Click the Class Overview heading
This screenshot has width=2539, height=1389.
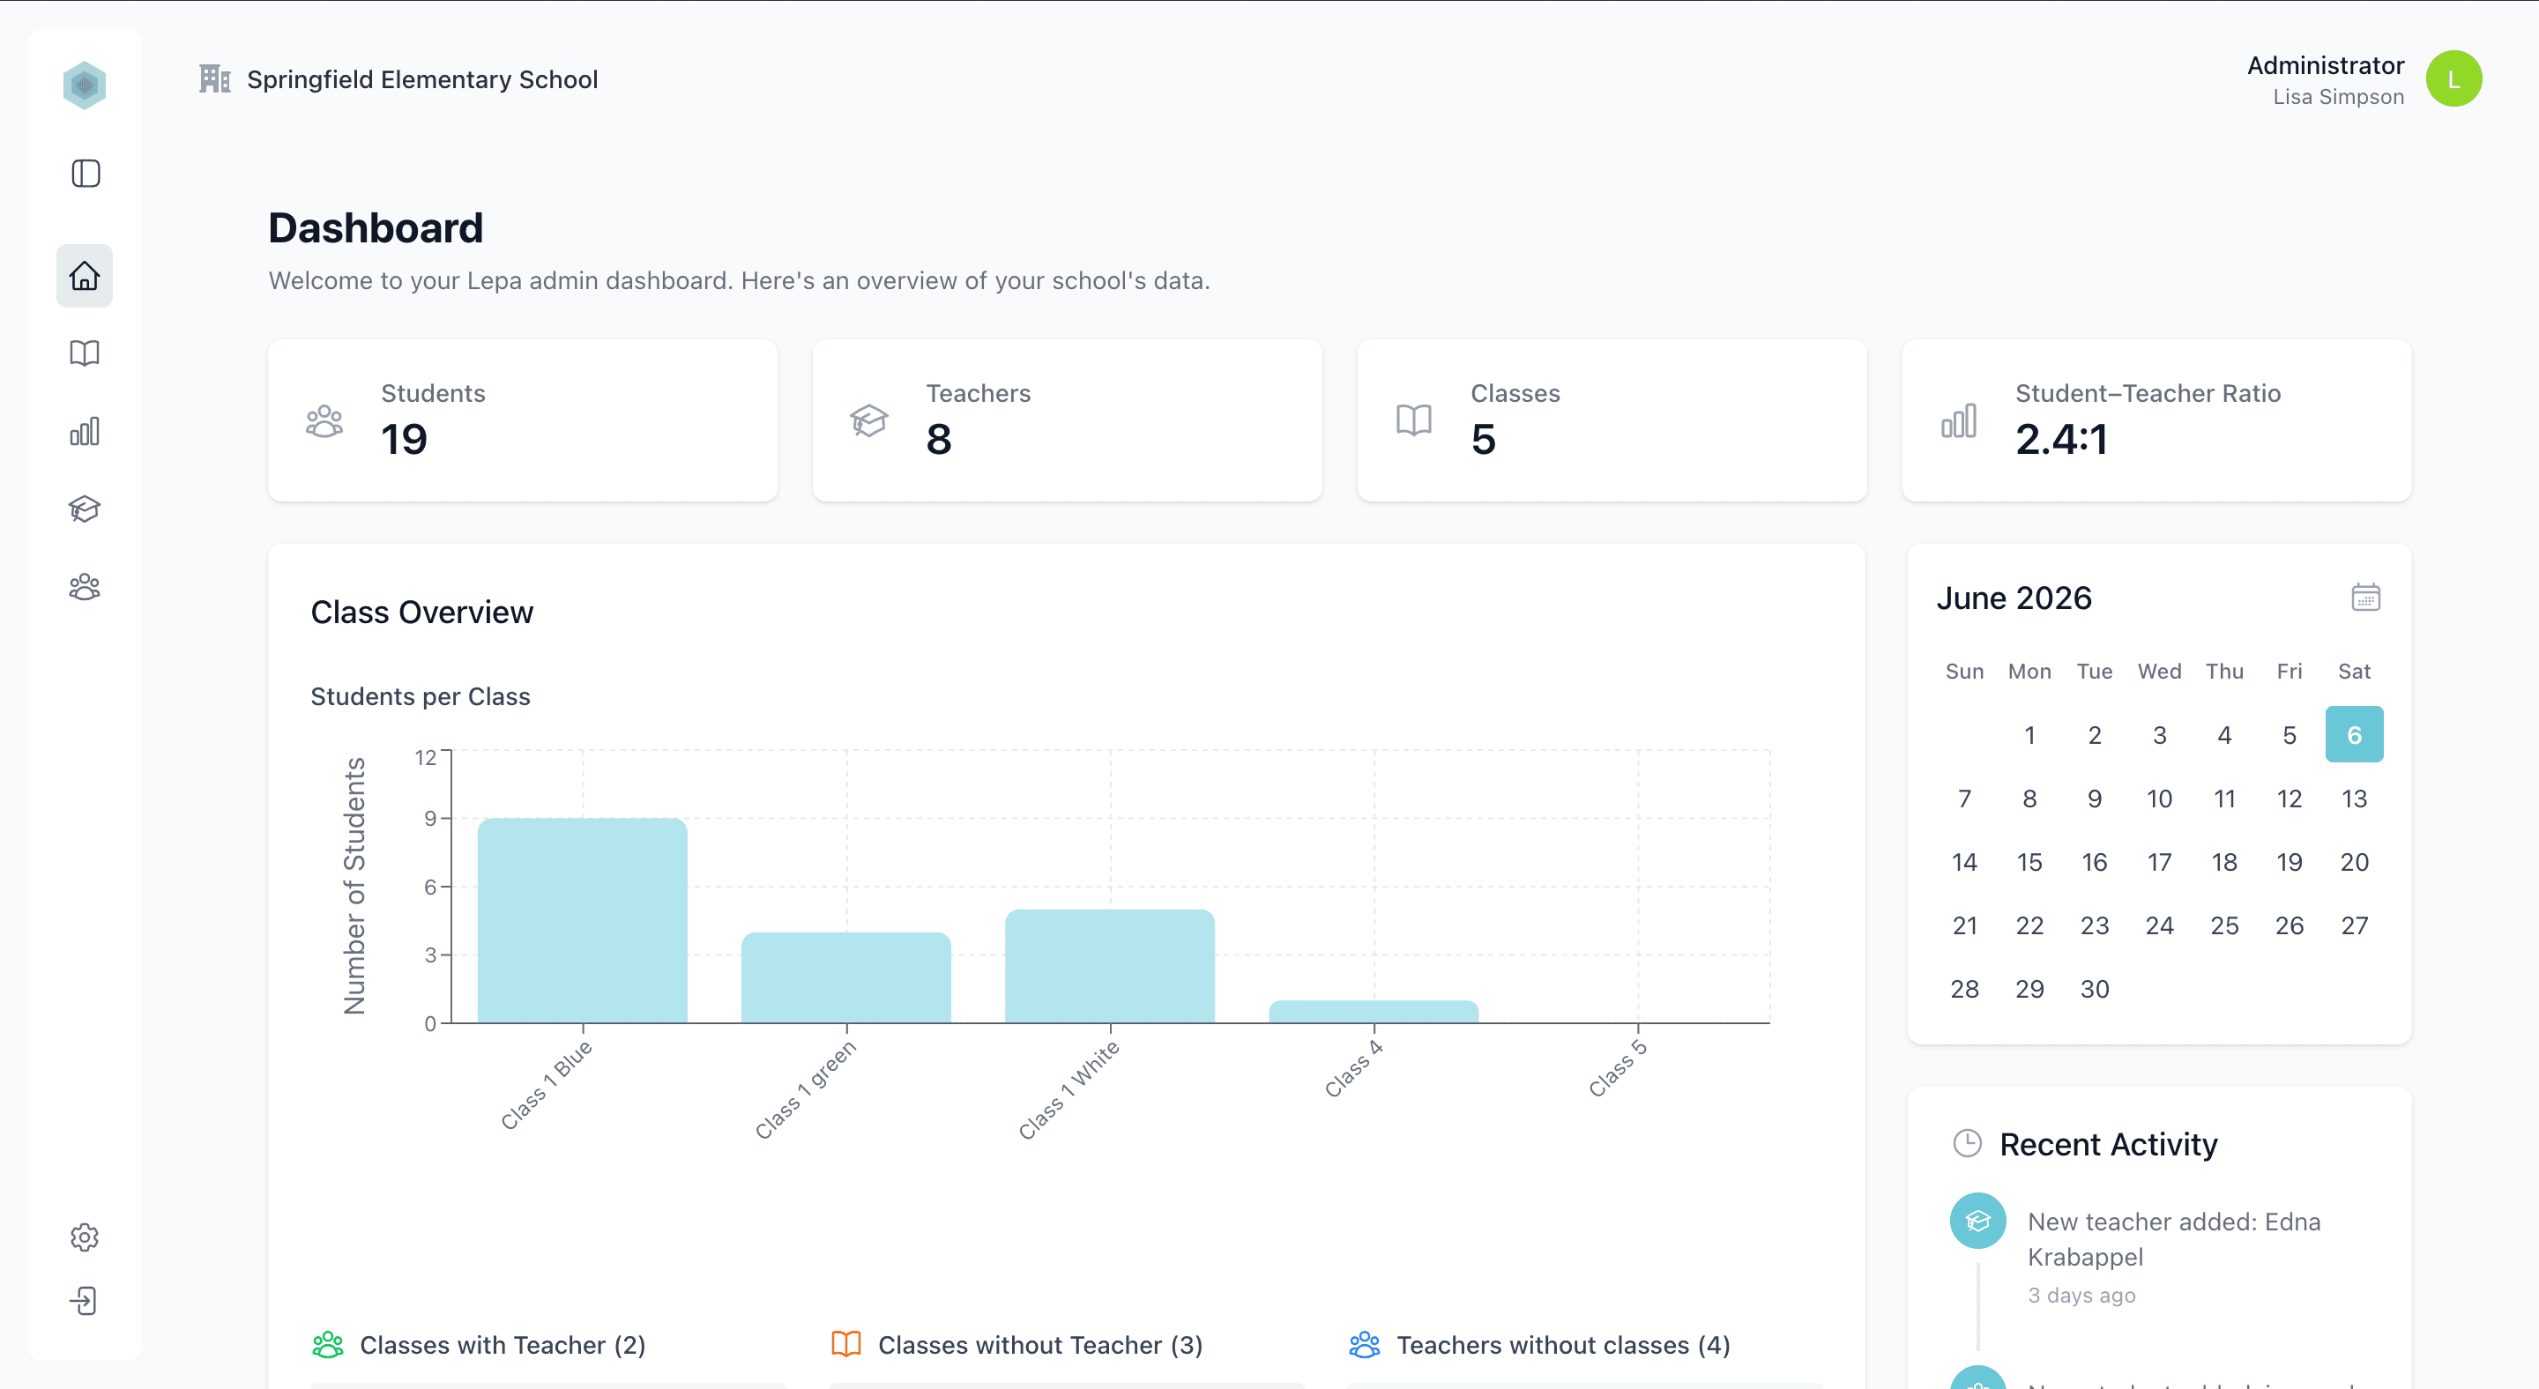pyautogui.click(x=422, y=612)
